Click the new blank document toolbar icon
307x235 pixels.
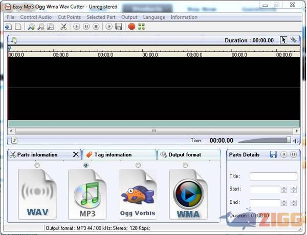(x=18, y=27)
